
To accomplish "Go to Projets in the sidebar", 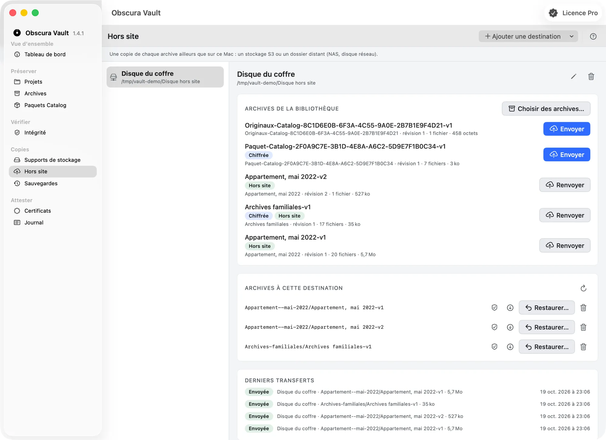I will (53, 82).
